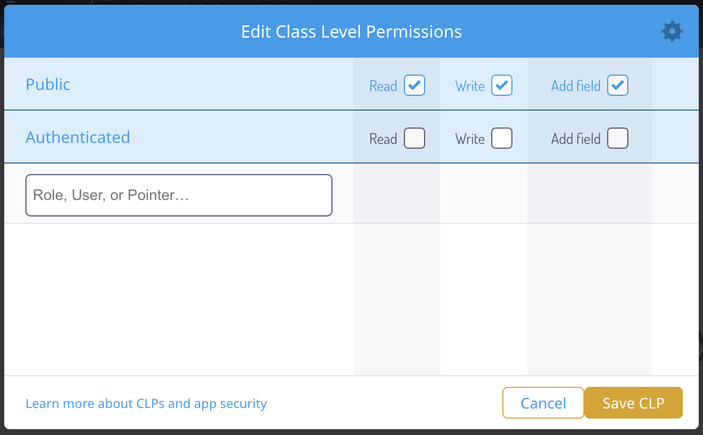Open Learn more about CLPs link
The width and height of the screenshot is (703, 435).
(x=146, y=404)
